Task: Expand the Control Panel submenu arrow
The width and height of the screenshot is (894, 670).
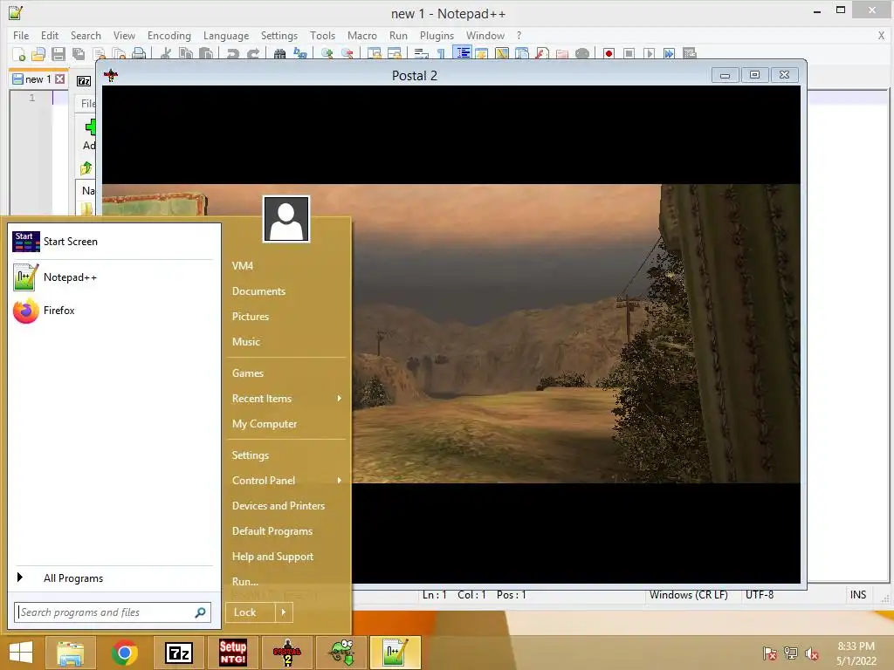Action: pos(340,481)
